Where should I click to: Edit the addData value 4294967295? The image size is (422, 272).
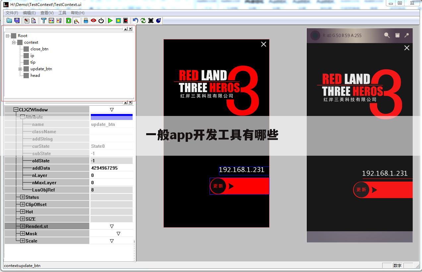click(112, 168)
